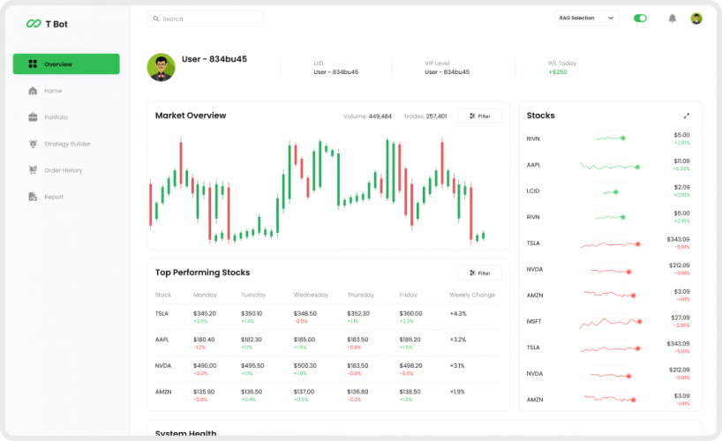Screen dimensions: 722x441
Task: Click the $27.09 MSFT price
Action: 681,318
